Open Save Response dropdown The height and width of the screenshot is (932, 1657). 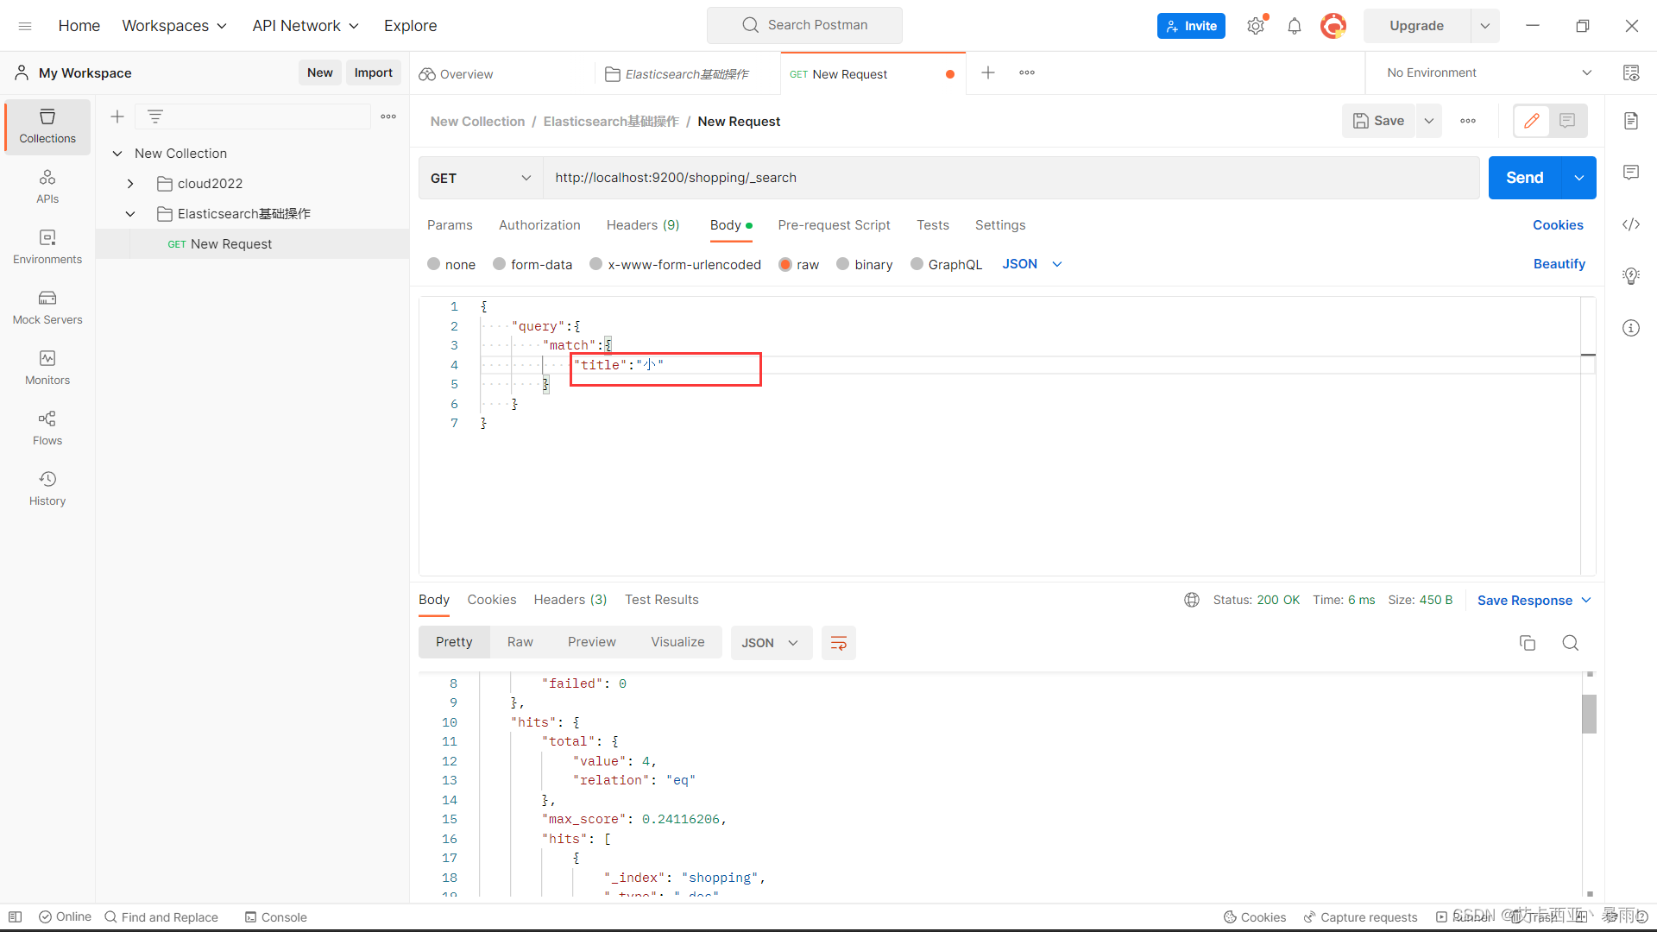click(x=1534, y=600)
